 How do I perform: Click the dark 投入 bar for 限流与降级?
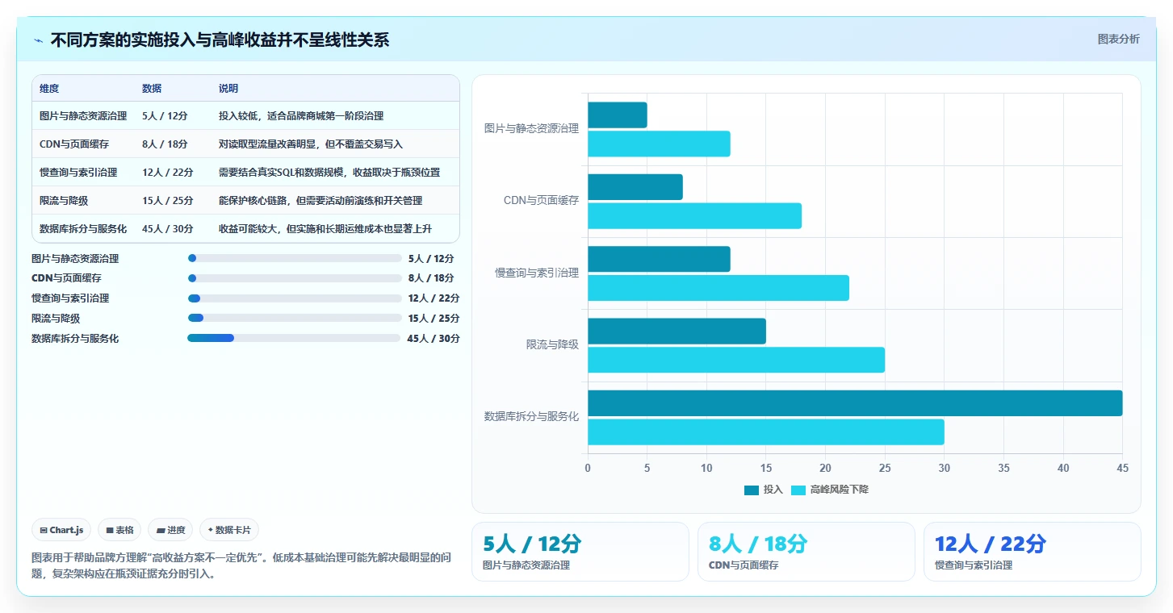click(x=677, y=332)
